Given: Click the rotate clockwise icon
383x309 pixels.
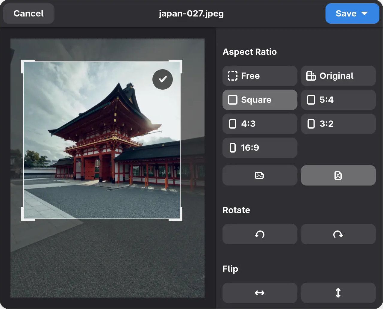Looking at the screenshot, I should [338, 234].
